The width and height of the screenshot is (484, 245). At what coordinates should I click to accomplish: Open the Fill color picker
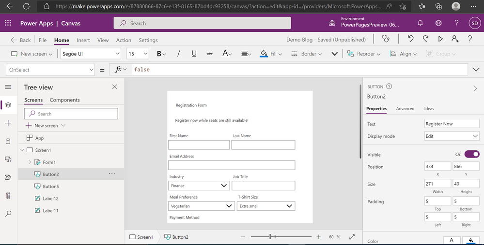click(x=271, y=54)
